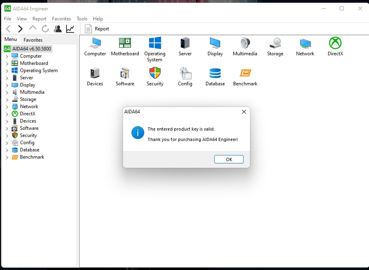Open the View menu

coord(22,18)
